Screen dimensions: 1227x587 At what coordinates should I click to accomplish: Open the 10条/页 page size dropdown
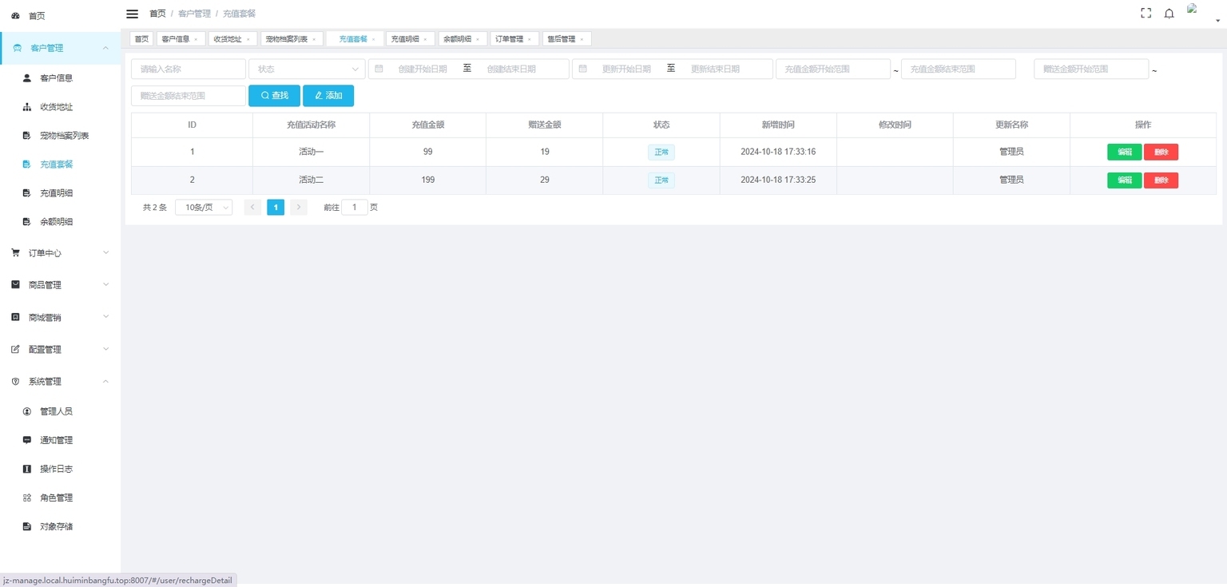pos(204,208)
